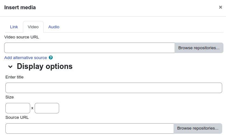Switch to the Audio tab
The image size is (226, 135).
(54, 27)
